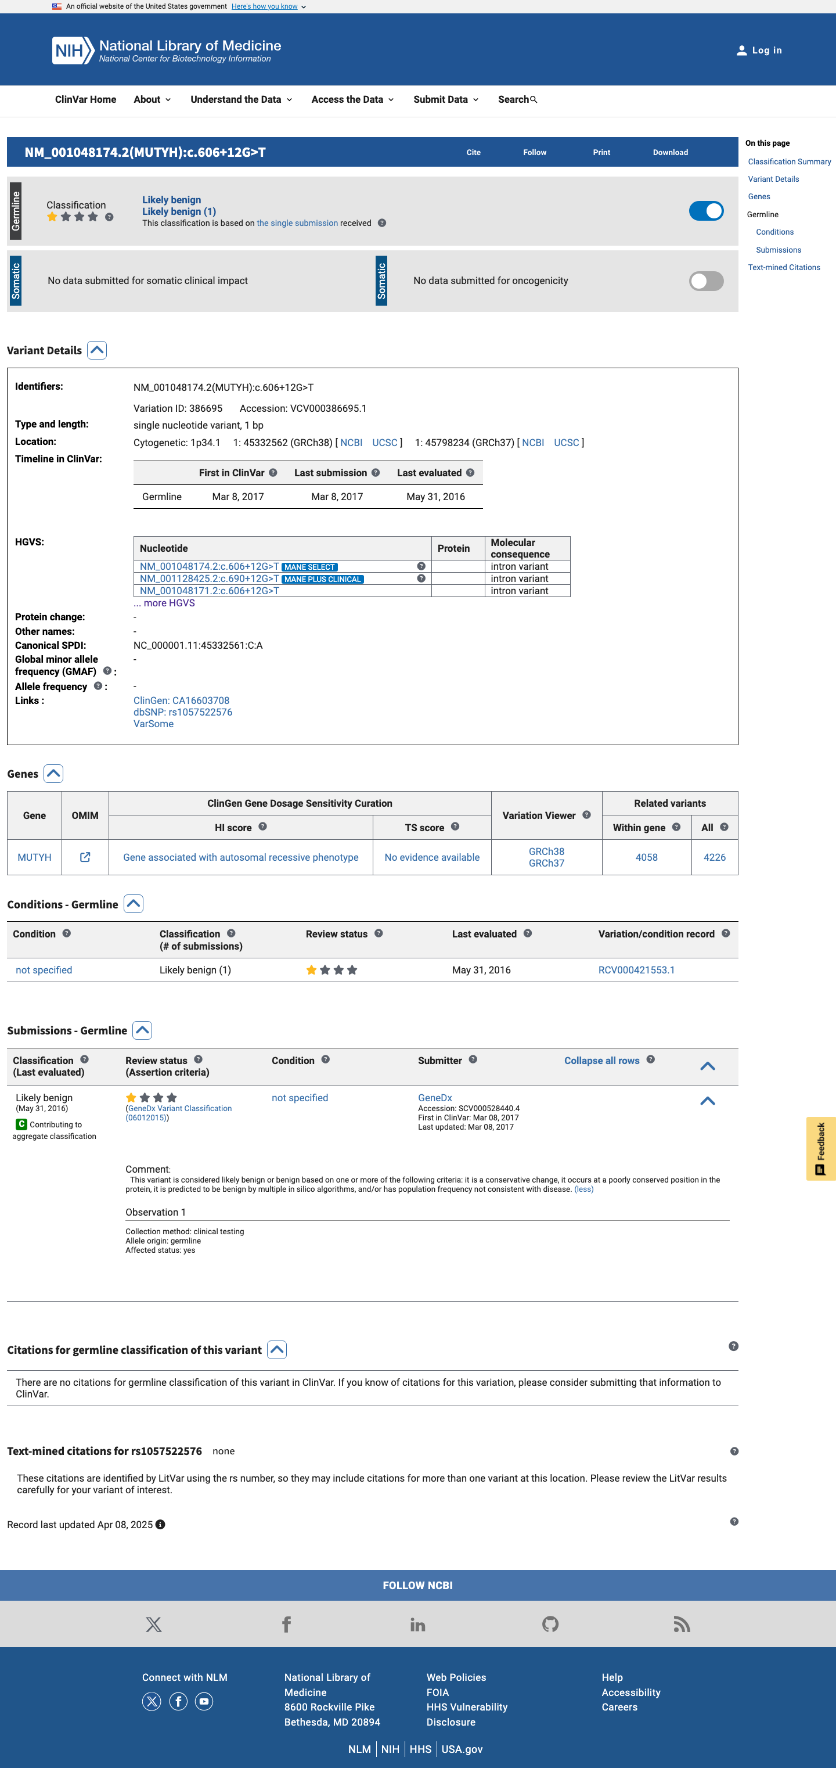
Task: Click help icon next to Condition header
Action: coord(67,933)
